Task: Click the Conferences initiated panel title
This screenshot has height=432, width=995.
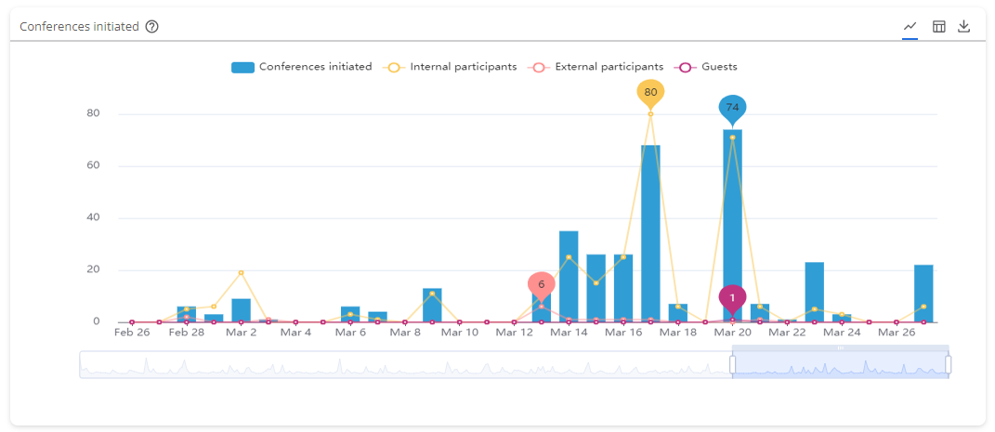Action: point(79,27)
